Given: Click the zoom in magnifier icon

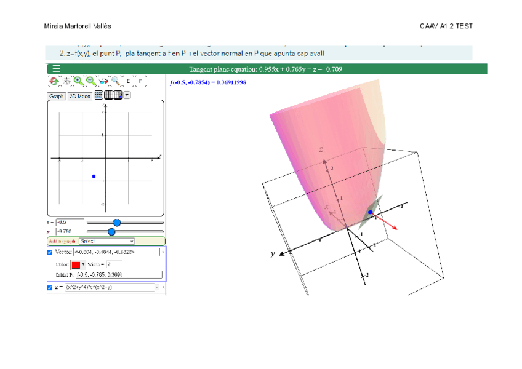Looking at the screenshot, I should click(78, 81).
